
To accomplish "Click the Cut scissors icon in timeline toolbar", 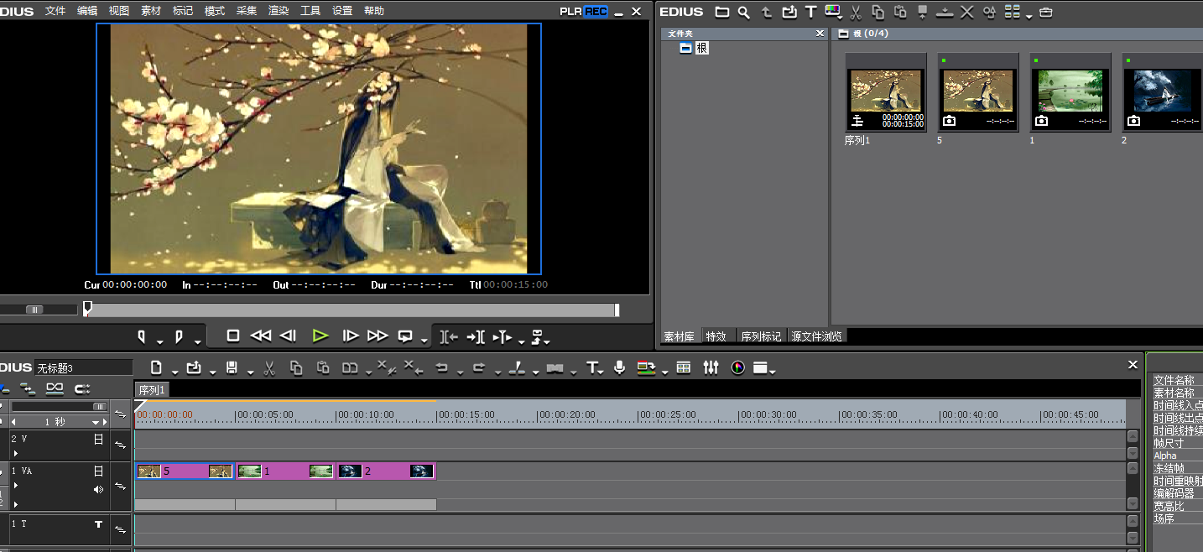I will click(269, 367).
